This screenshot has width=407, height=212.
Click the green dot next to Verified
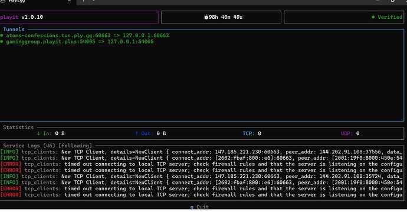tap(373, 17)
